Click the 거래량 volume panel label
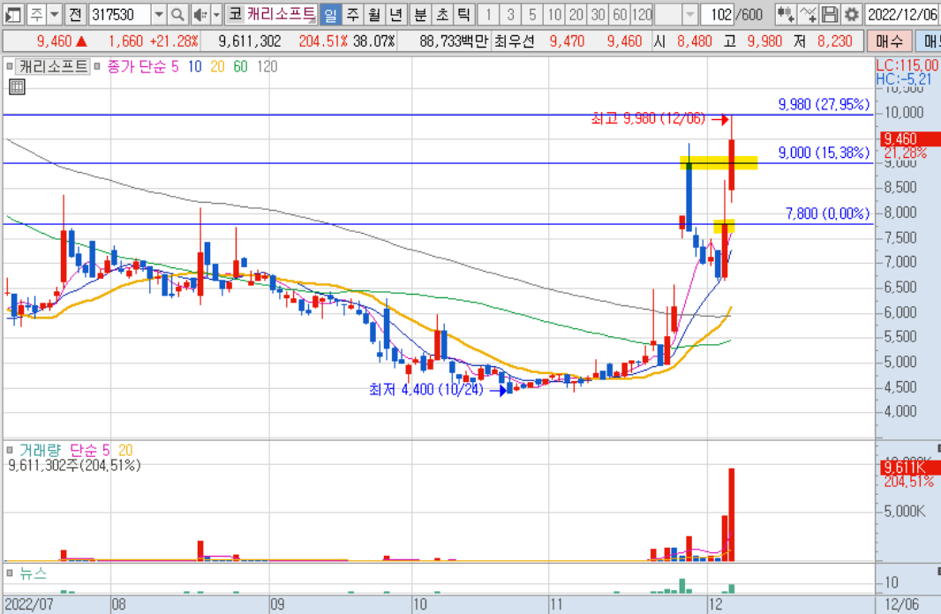The image size is (941, 614). pyautogui.click(x=41, y=450)
